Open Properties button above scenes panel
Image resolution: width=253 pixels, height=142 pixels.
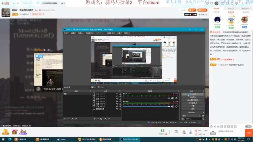point(93,87)
